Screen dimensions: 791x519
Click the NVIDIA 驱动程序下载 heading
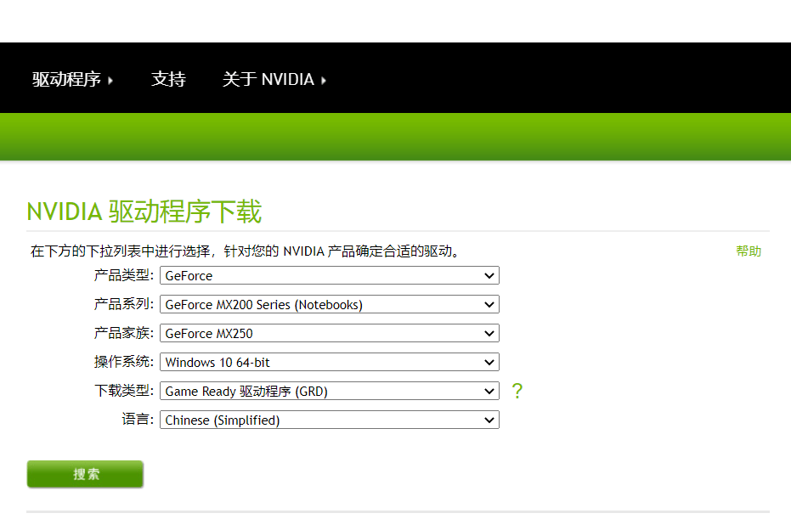coord(144,212)
